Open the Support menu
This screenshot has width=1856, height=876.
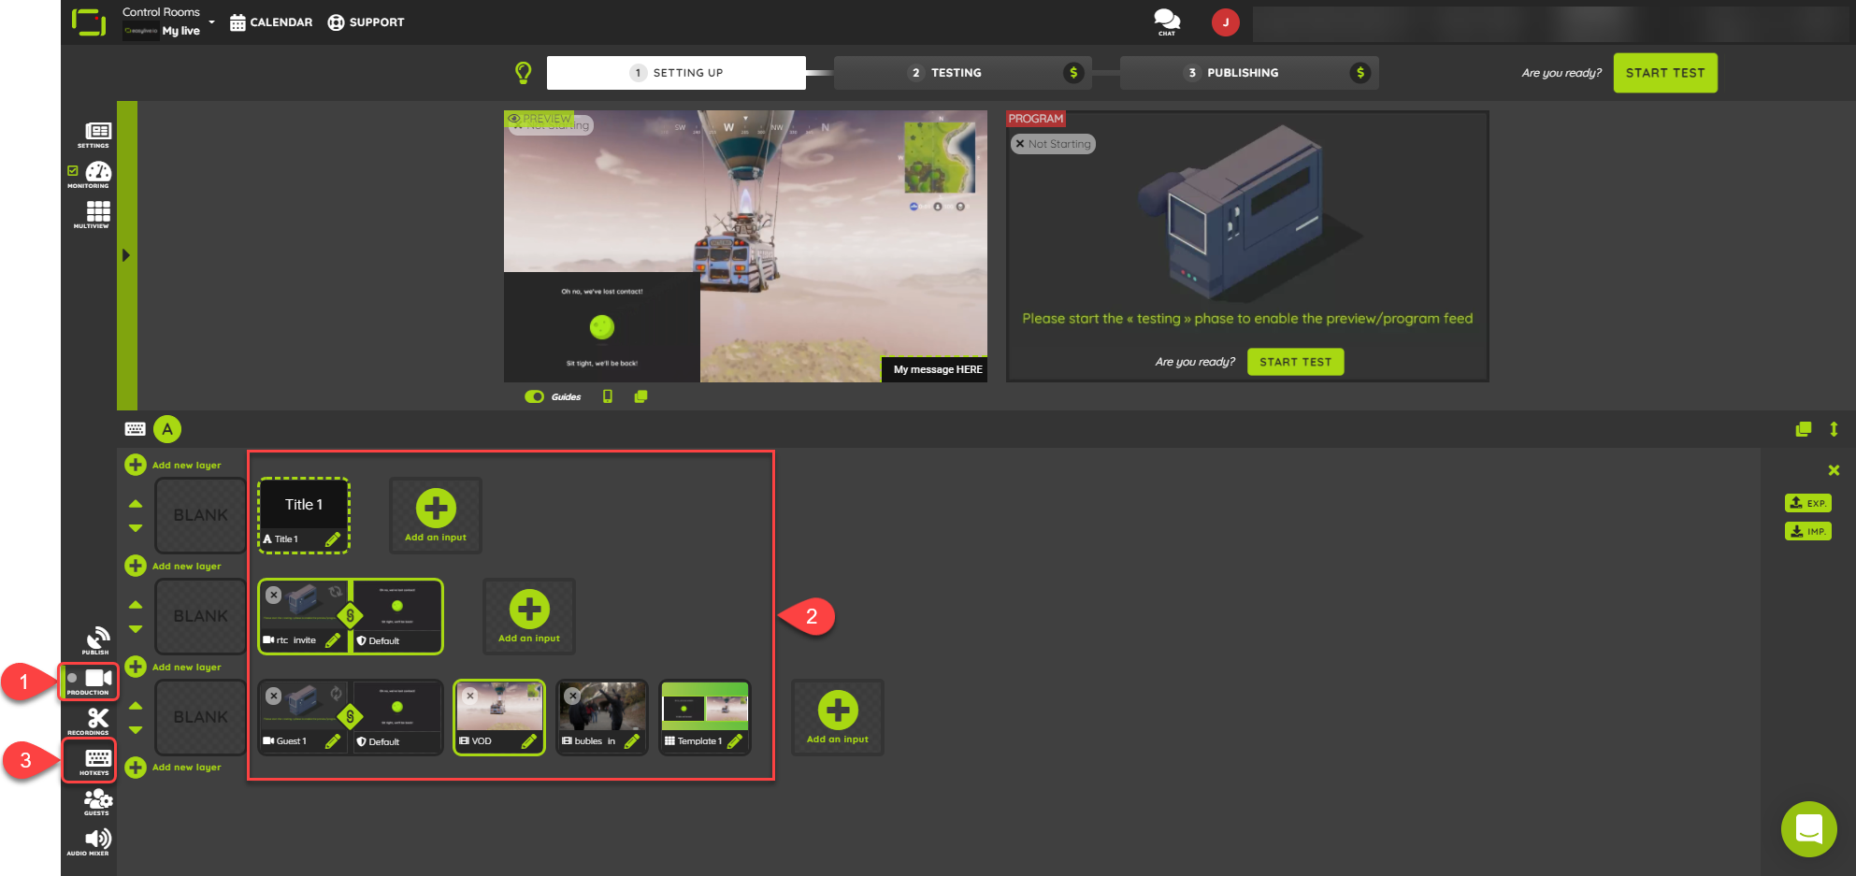366,22
